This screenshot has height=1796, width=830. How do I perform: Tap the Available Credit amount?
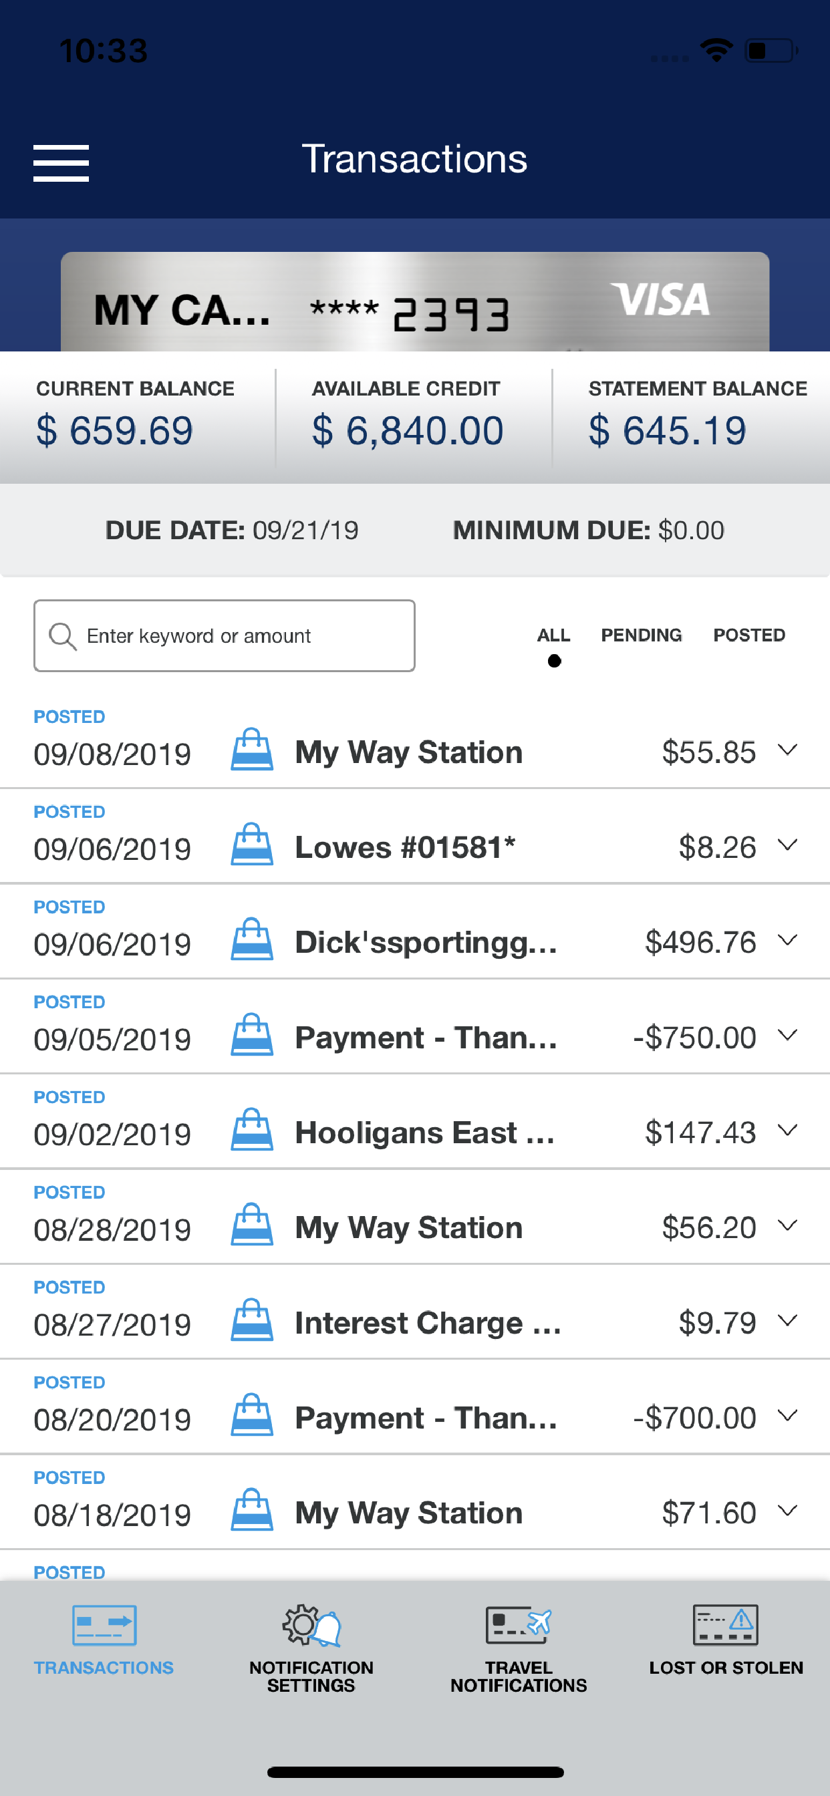(408, 431)
